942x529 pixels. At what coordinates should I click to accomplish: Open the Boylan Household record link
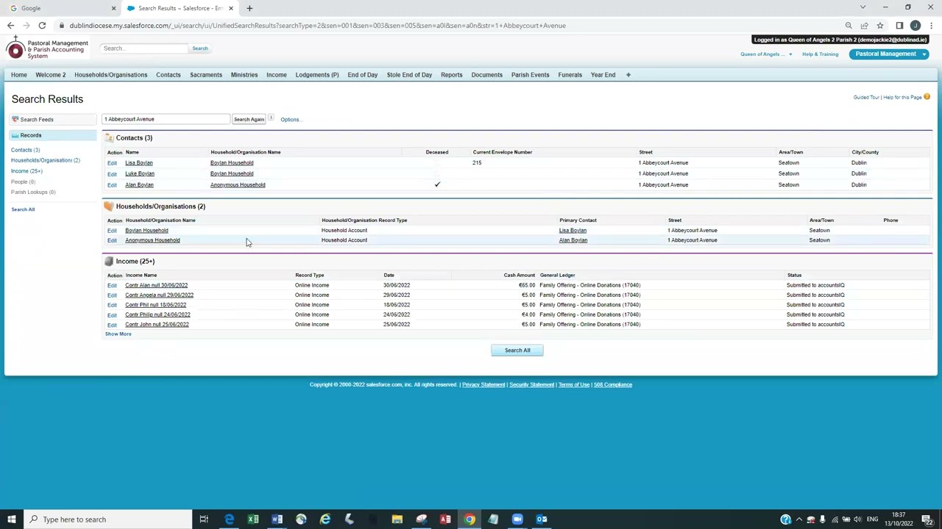click(x=146, y=231)
